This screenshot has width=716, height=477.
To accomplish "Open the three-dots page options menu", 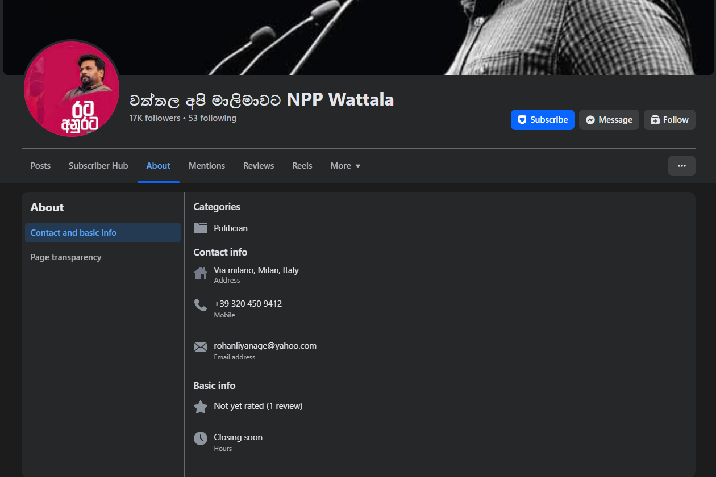I will [x=682, y=166].
